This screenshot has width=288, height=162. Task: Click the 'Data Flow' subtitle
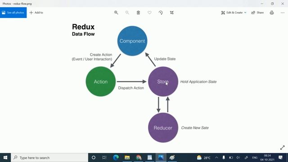[x=83, y=34]
